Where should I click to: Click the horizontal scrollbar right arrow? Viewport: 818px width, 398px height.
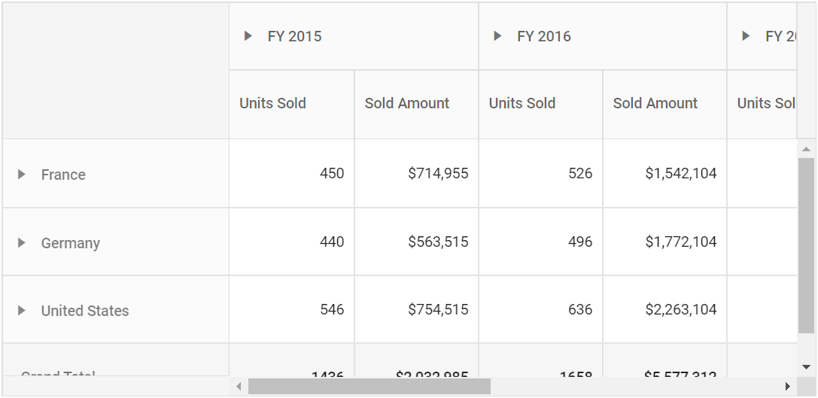pos(788,387)
